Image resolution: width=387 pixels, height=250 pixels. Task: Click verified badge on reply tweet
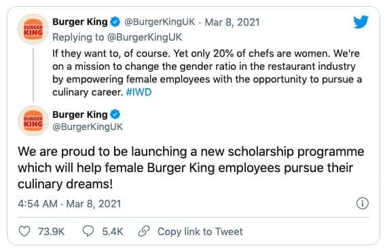(x=115, y=22)
